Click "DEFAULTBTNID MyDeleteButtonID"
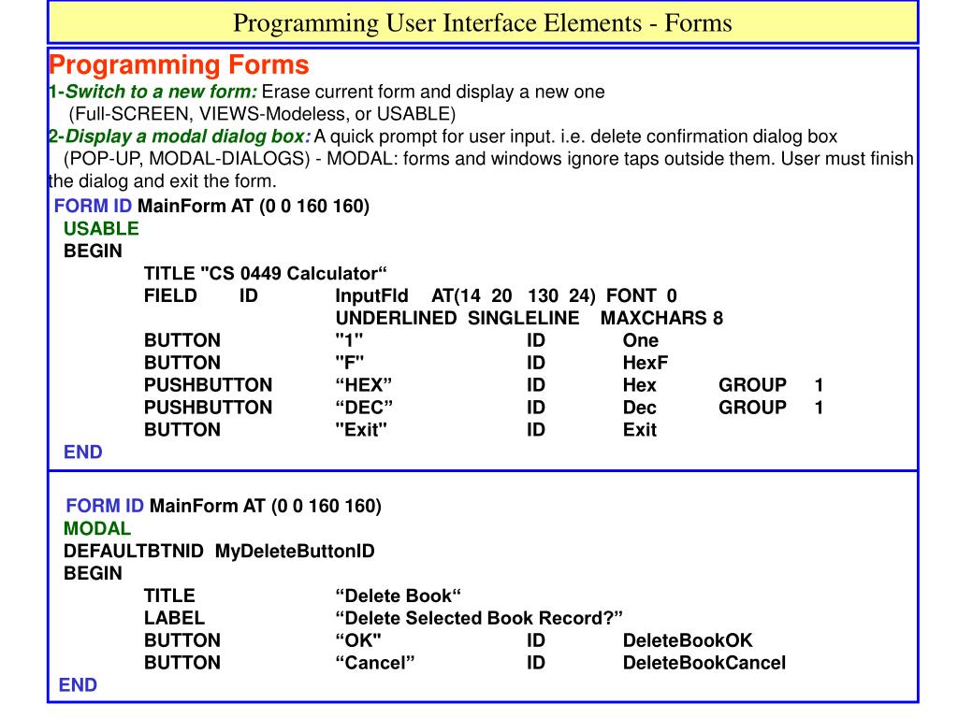Image resolution: width=958 pixels, height=718 pixels. tap(219, 552)
